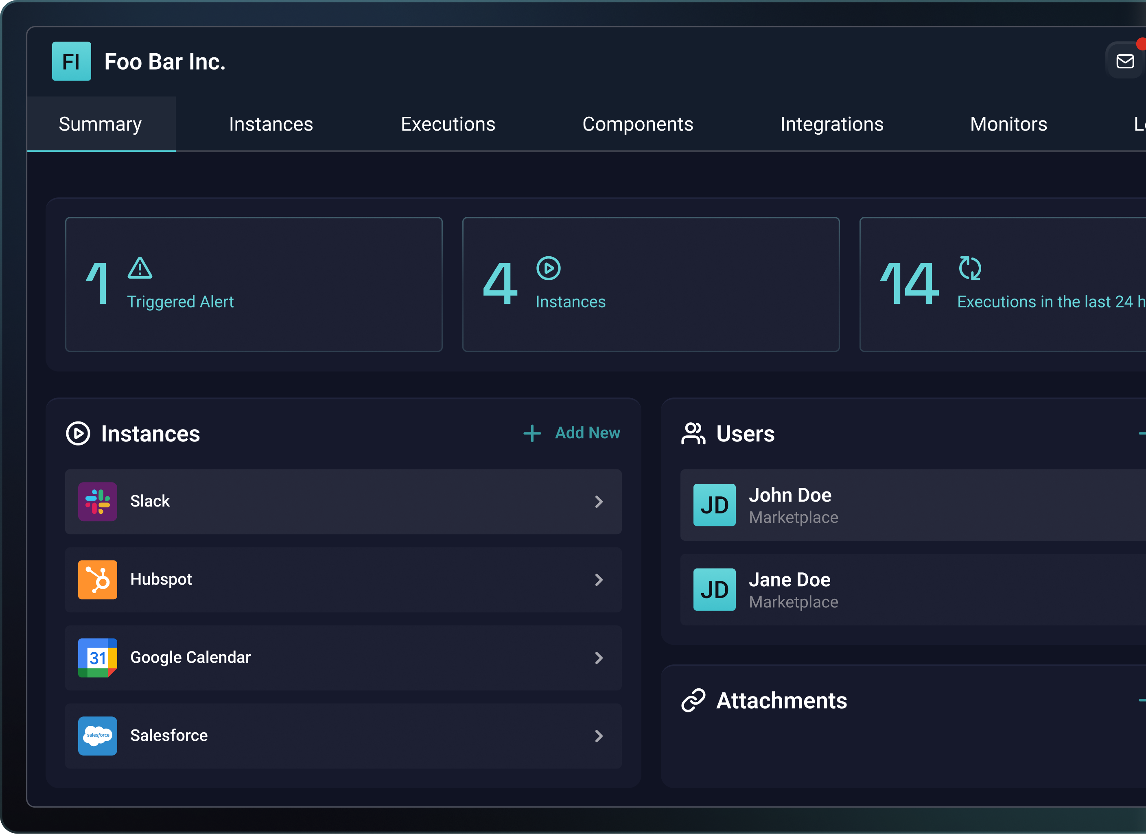
Task: Click the Salesforce cloud icon
Action: (98, 736)
